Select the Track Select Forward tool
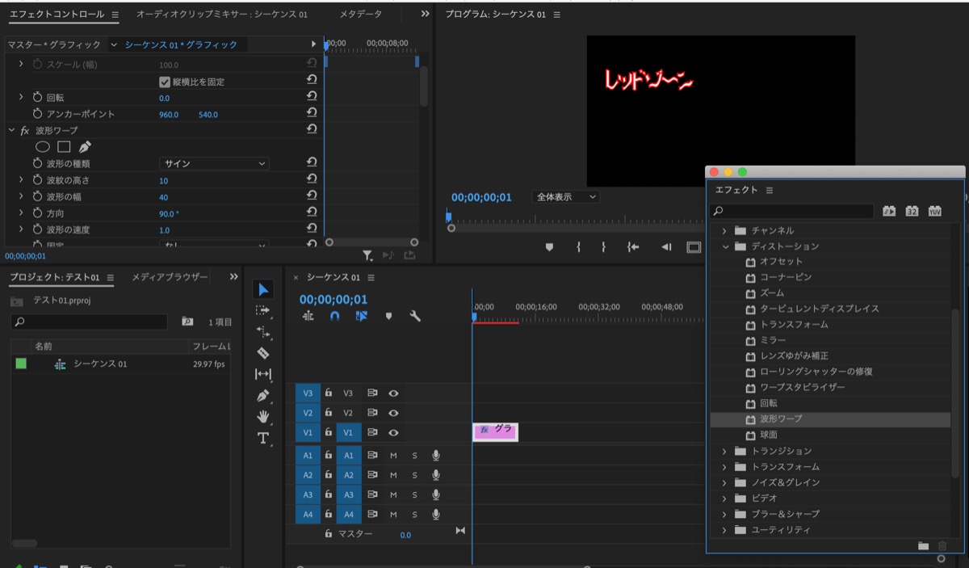The image size is (969, 568). coord(263,310)
